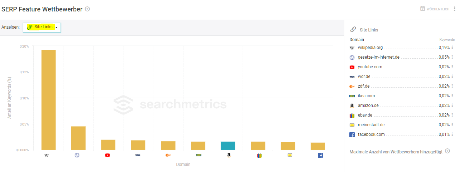
Task: Click the Facebook icon below the chart
Action: (x=320, y=155)
